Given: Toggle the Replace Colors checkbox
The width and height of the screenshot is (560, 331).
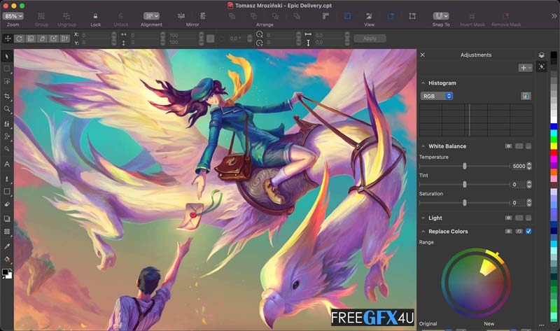Looking at the screenshot, I should coord(528,232).
